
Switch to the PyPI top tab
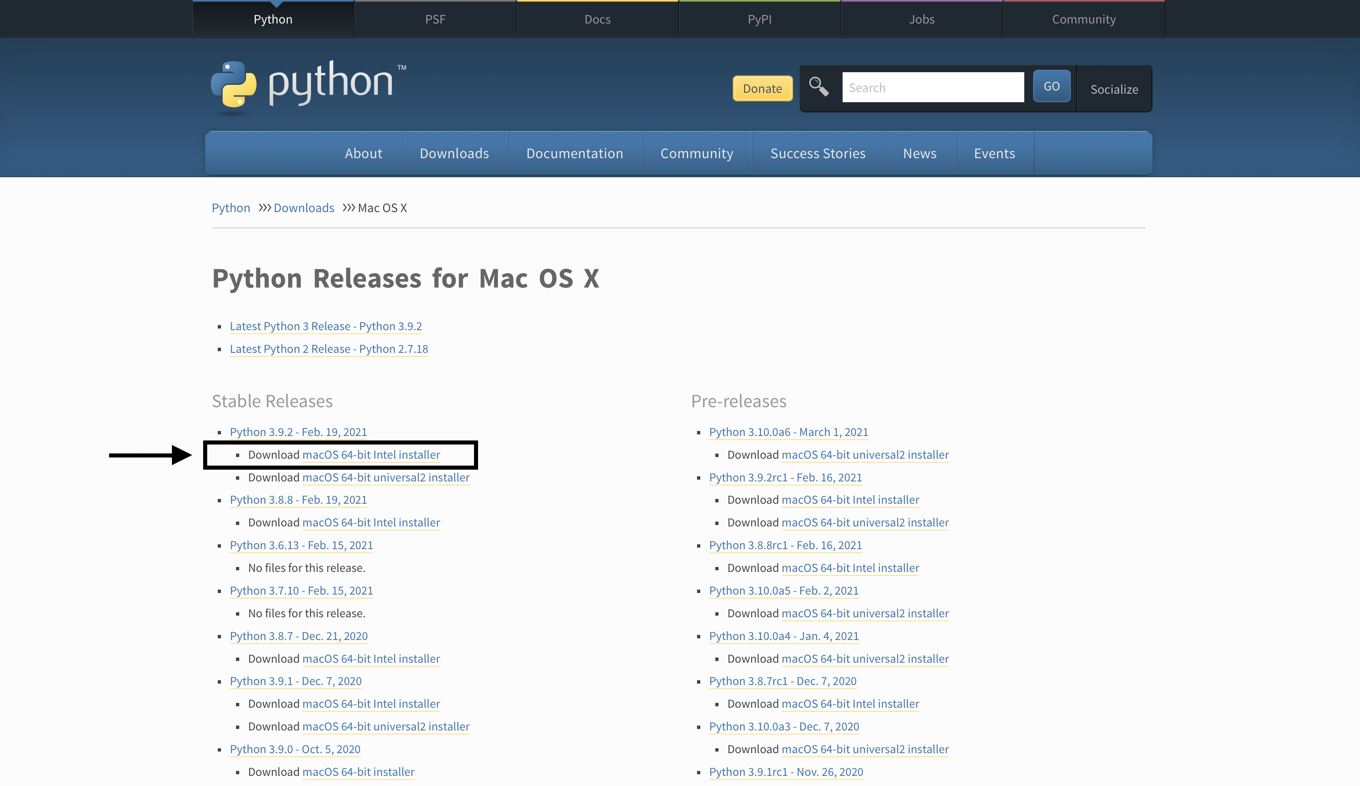(x=759, y=19)
